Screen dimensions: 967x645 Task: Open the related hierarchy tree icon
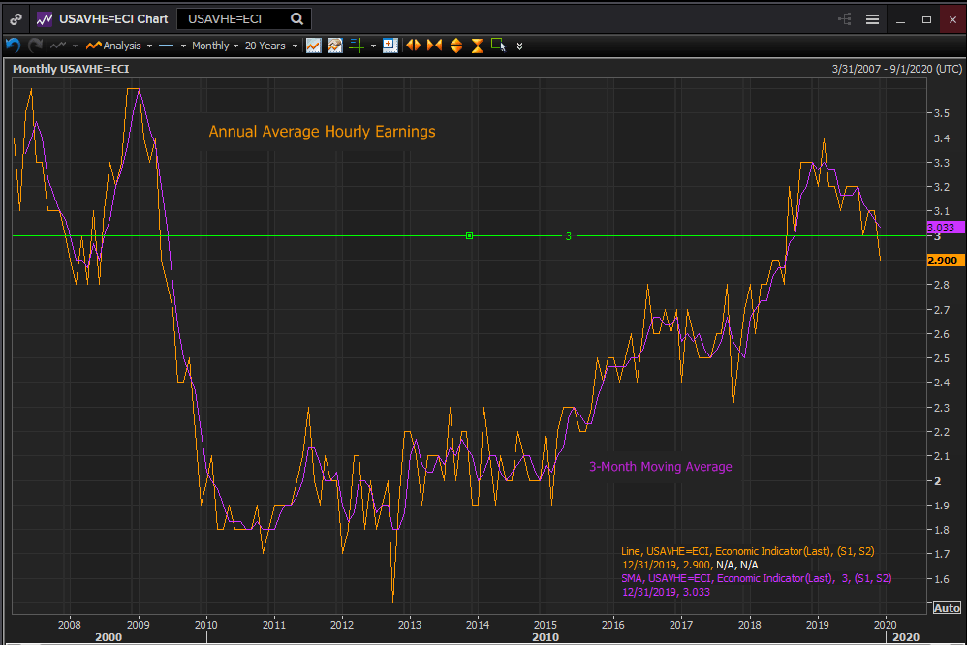(844, 19)
